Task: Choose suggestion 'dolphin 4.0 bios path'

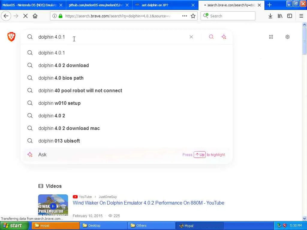Action: pos(127,78)
